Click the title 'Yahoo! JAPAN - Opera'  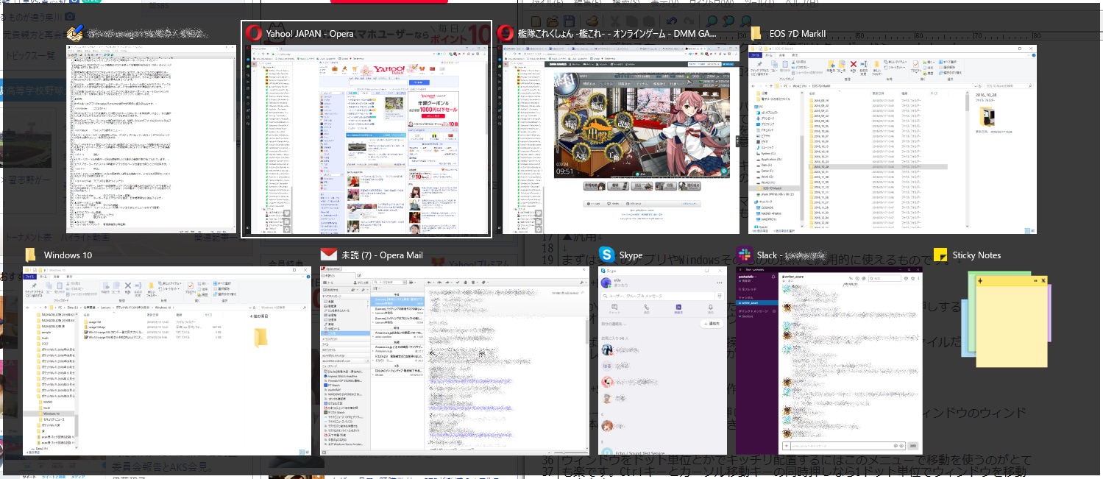tap(310, 33)
